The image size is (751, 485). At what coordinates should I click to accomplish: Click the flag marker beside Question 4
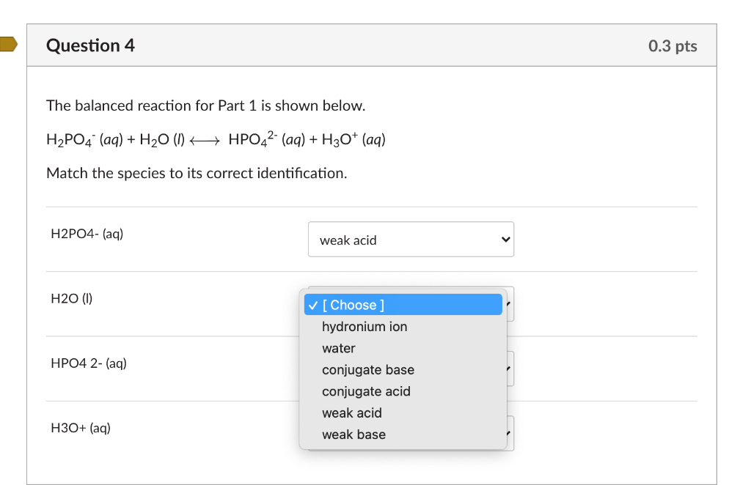[x=8, y=45]
